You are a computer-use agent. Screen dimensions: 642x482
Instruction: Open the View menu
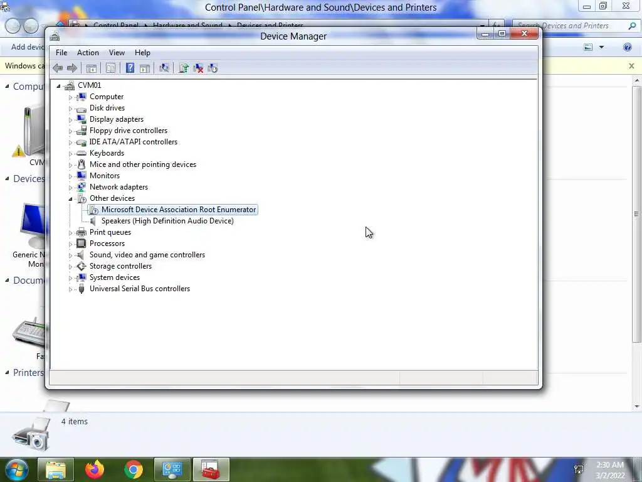click(117, 53)
